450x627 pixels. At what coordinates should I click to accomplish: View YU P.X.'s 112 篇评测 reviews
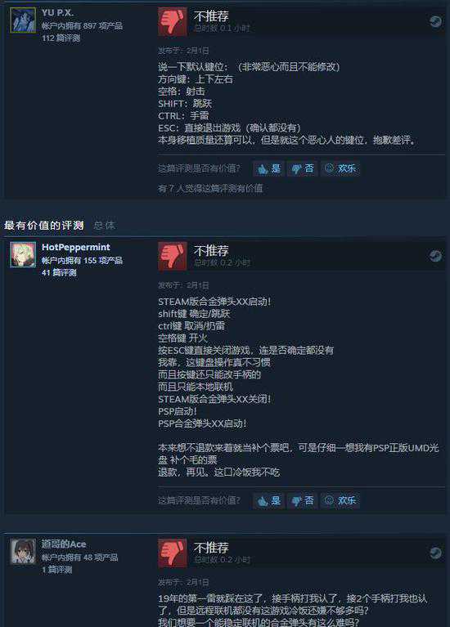pos(61,38)
